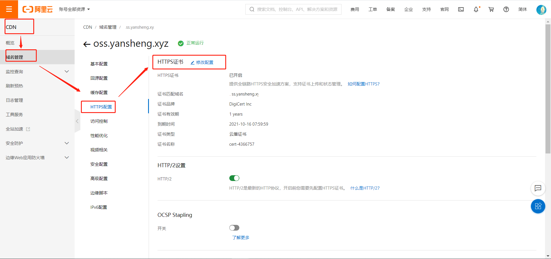The height and width of the screenshot is (259, 551).
Task: Click the top search input field
Action: (293, 9)
